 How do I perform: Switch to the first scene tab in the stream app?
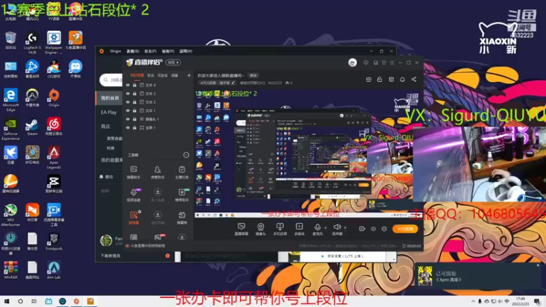(x=137, y=75)
